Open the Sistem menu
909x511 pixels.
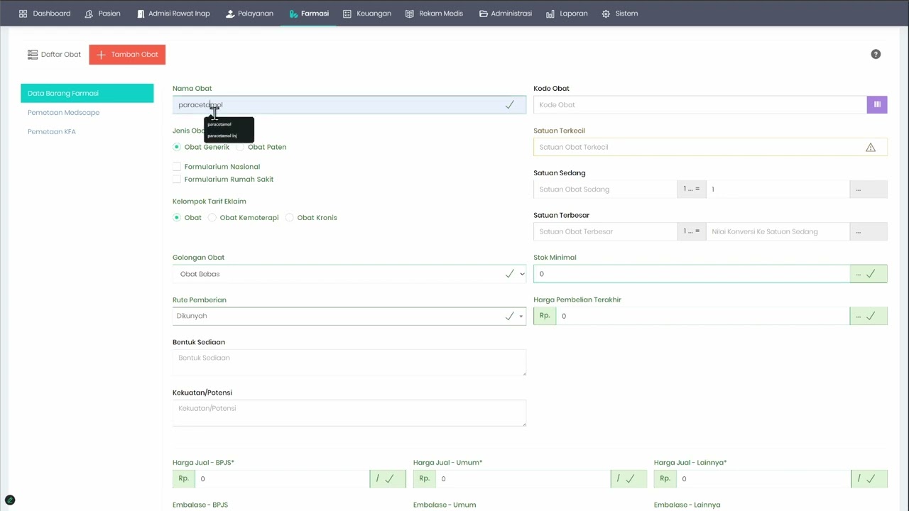(620, 13)
